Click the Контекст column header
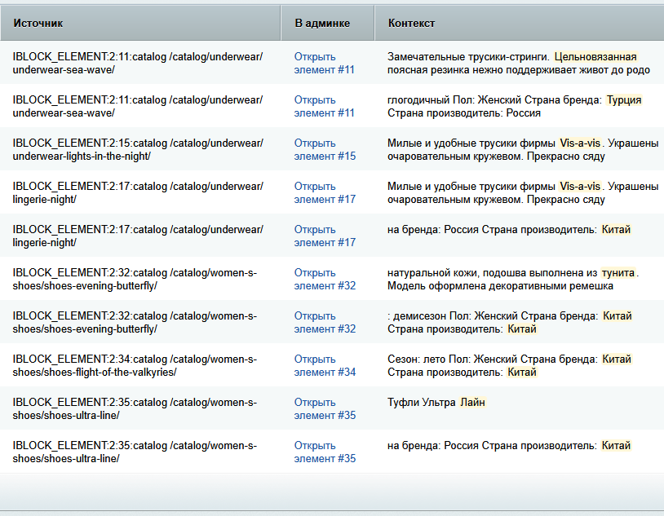This screenshot has height=516, width=664. tap(411, 23)
